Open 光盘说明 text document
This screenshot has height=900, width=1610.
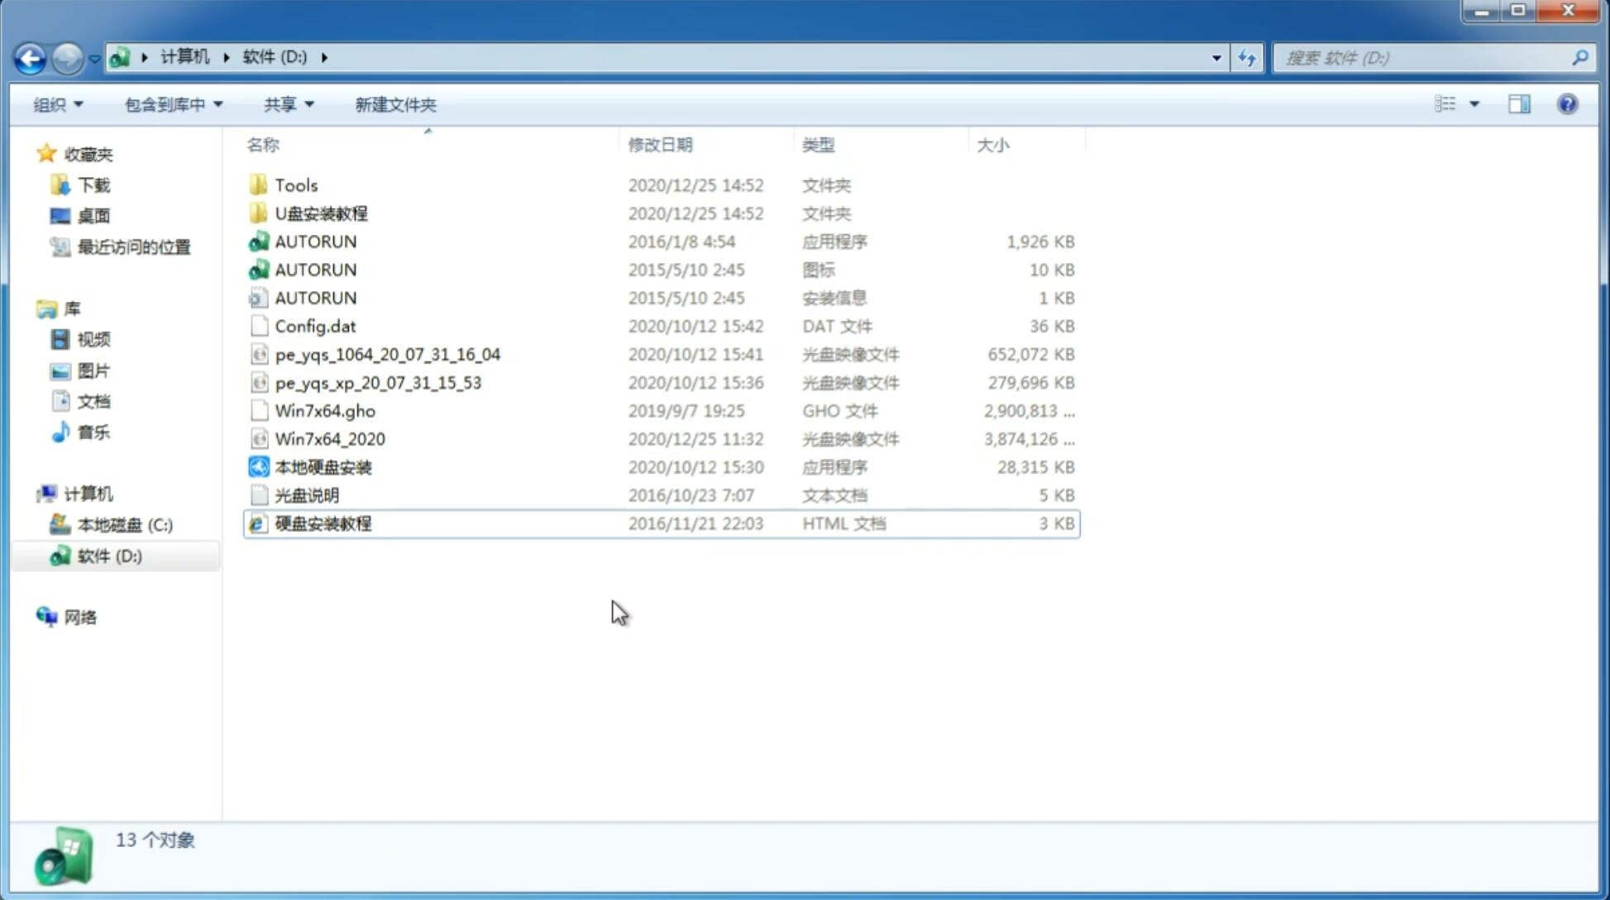point(308,494)
